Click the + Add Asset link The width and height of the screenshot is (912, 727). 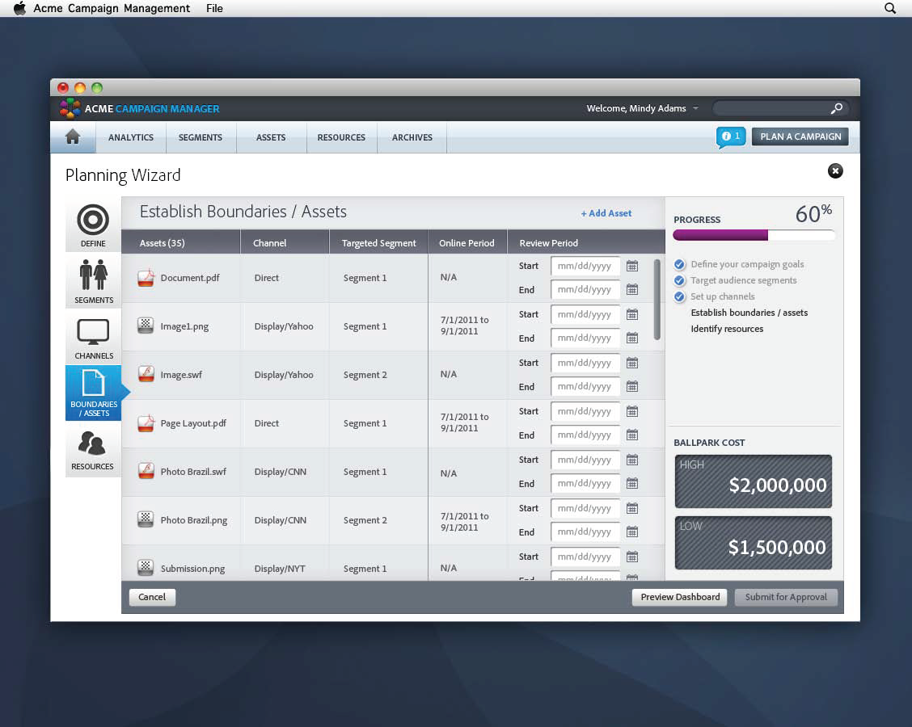606,213
